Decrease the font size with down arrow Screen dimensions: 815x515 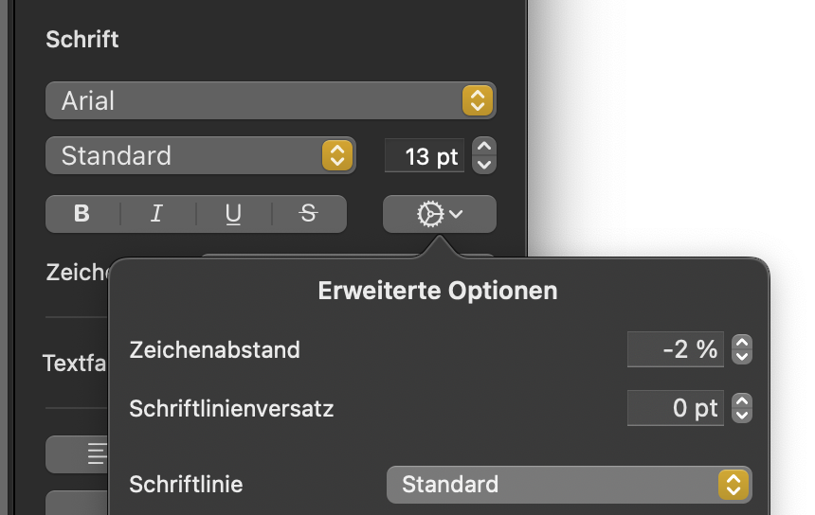click(484, 164)
